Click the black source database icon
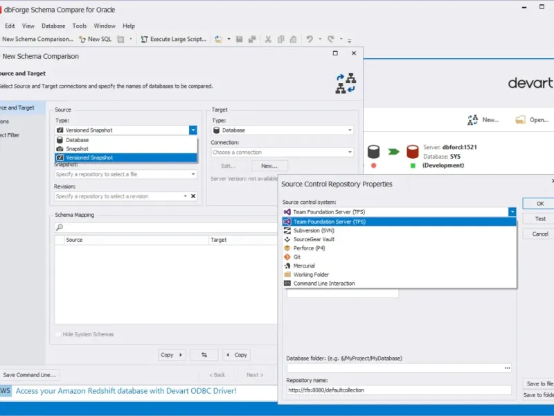The width and height of the screenshot is (554, 416). point(373,152)
